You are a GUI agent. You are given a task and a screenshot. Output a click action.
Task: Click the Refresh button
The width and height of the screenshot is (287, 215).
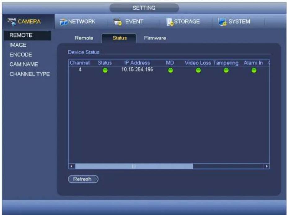(x=83, y=179)
